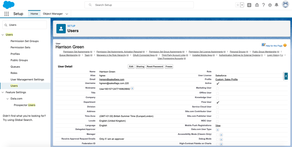
Task: Open the Object Manager dropdown chevron
Action: click(67, 14)
